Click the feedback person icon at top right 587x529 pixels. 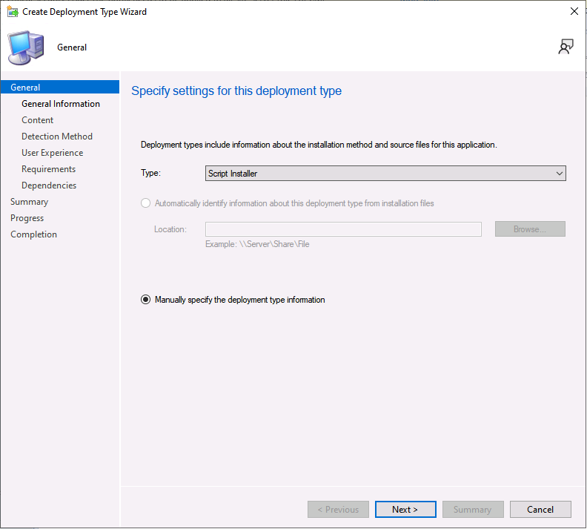pos(566,47)
